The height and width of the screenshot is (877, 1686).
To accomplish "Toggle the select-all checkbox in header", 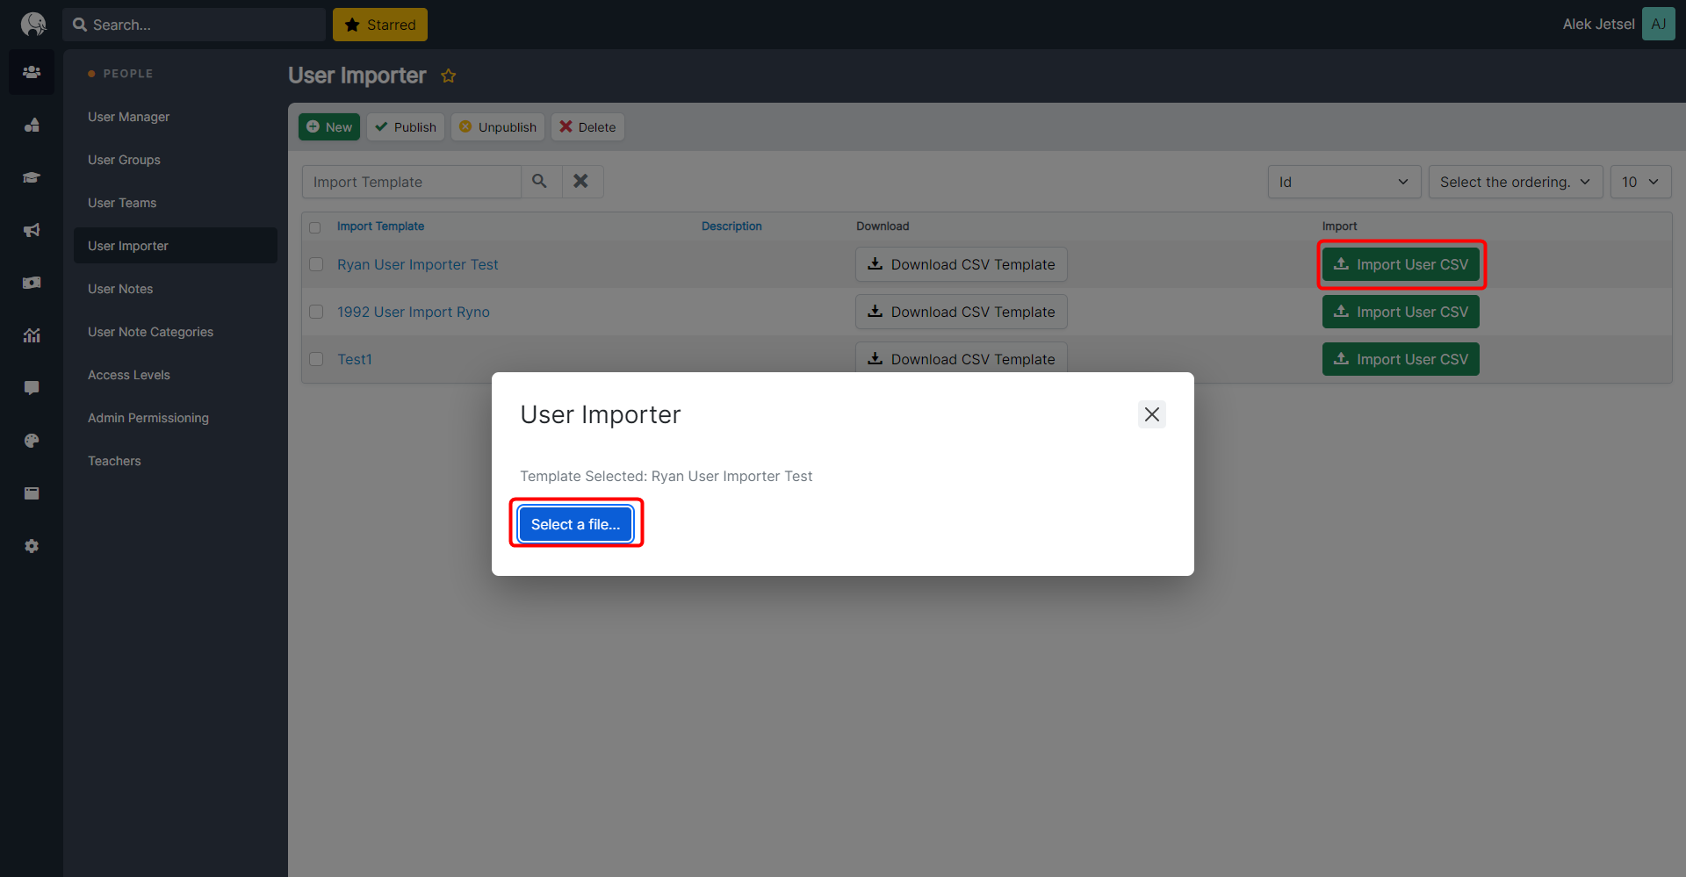I will [315, 227].
